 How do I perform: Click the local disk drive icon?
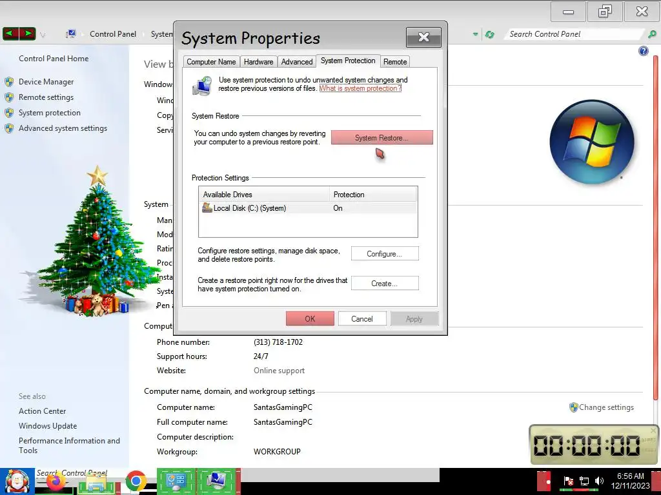coord(207,208)
